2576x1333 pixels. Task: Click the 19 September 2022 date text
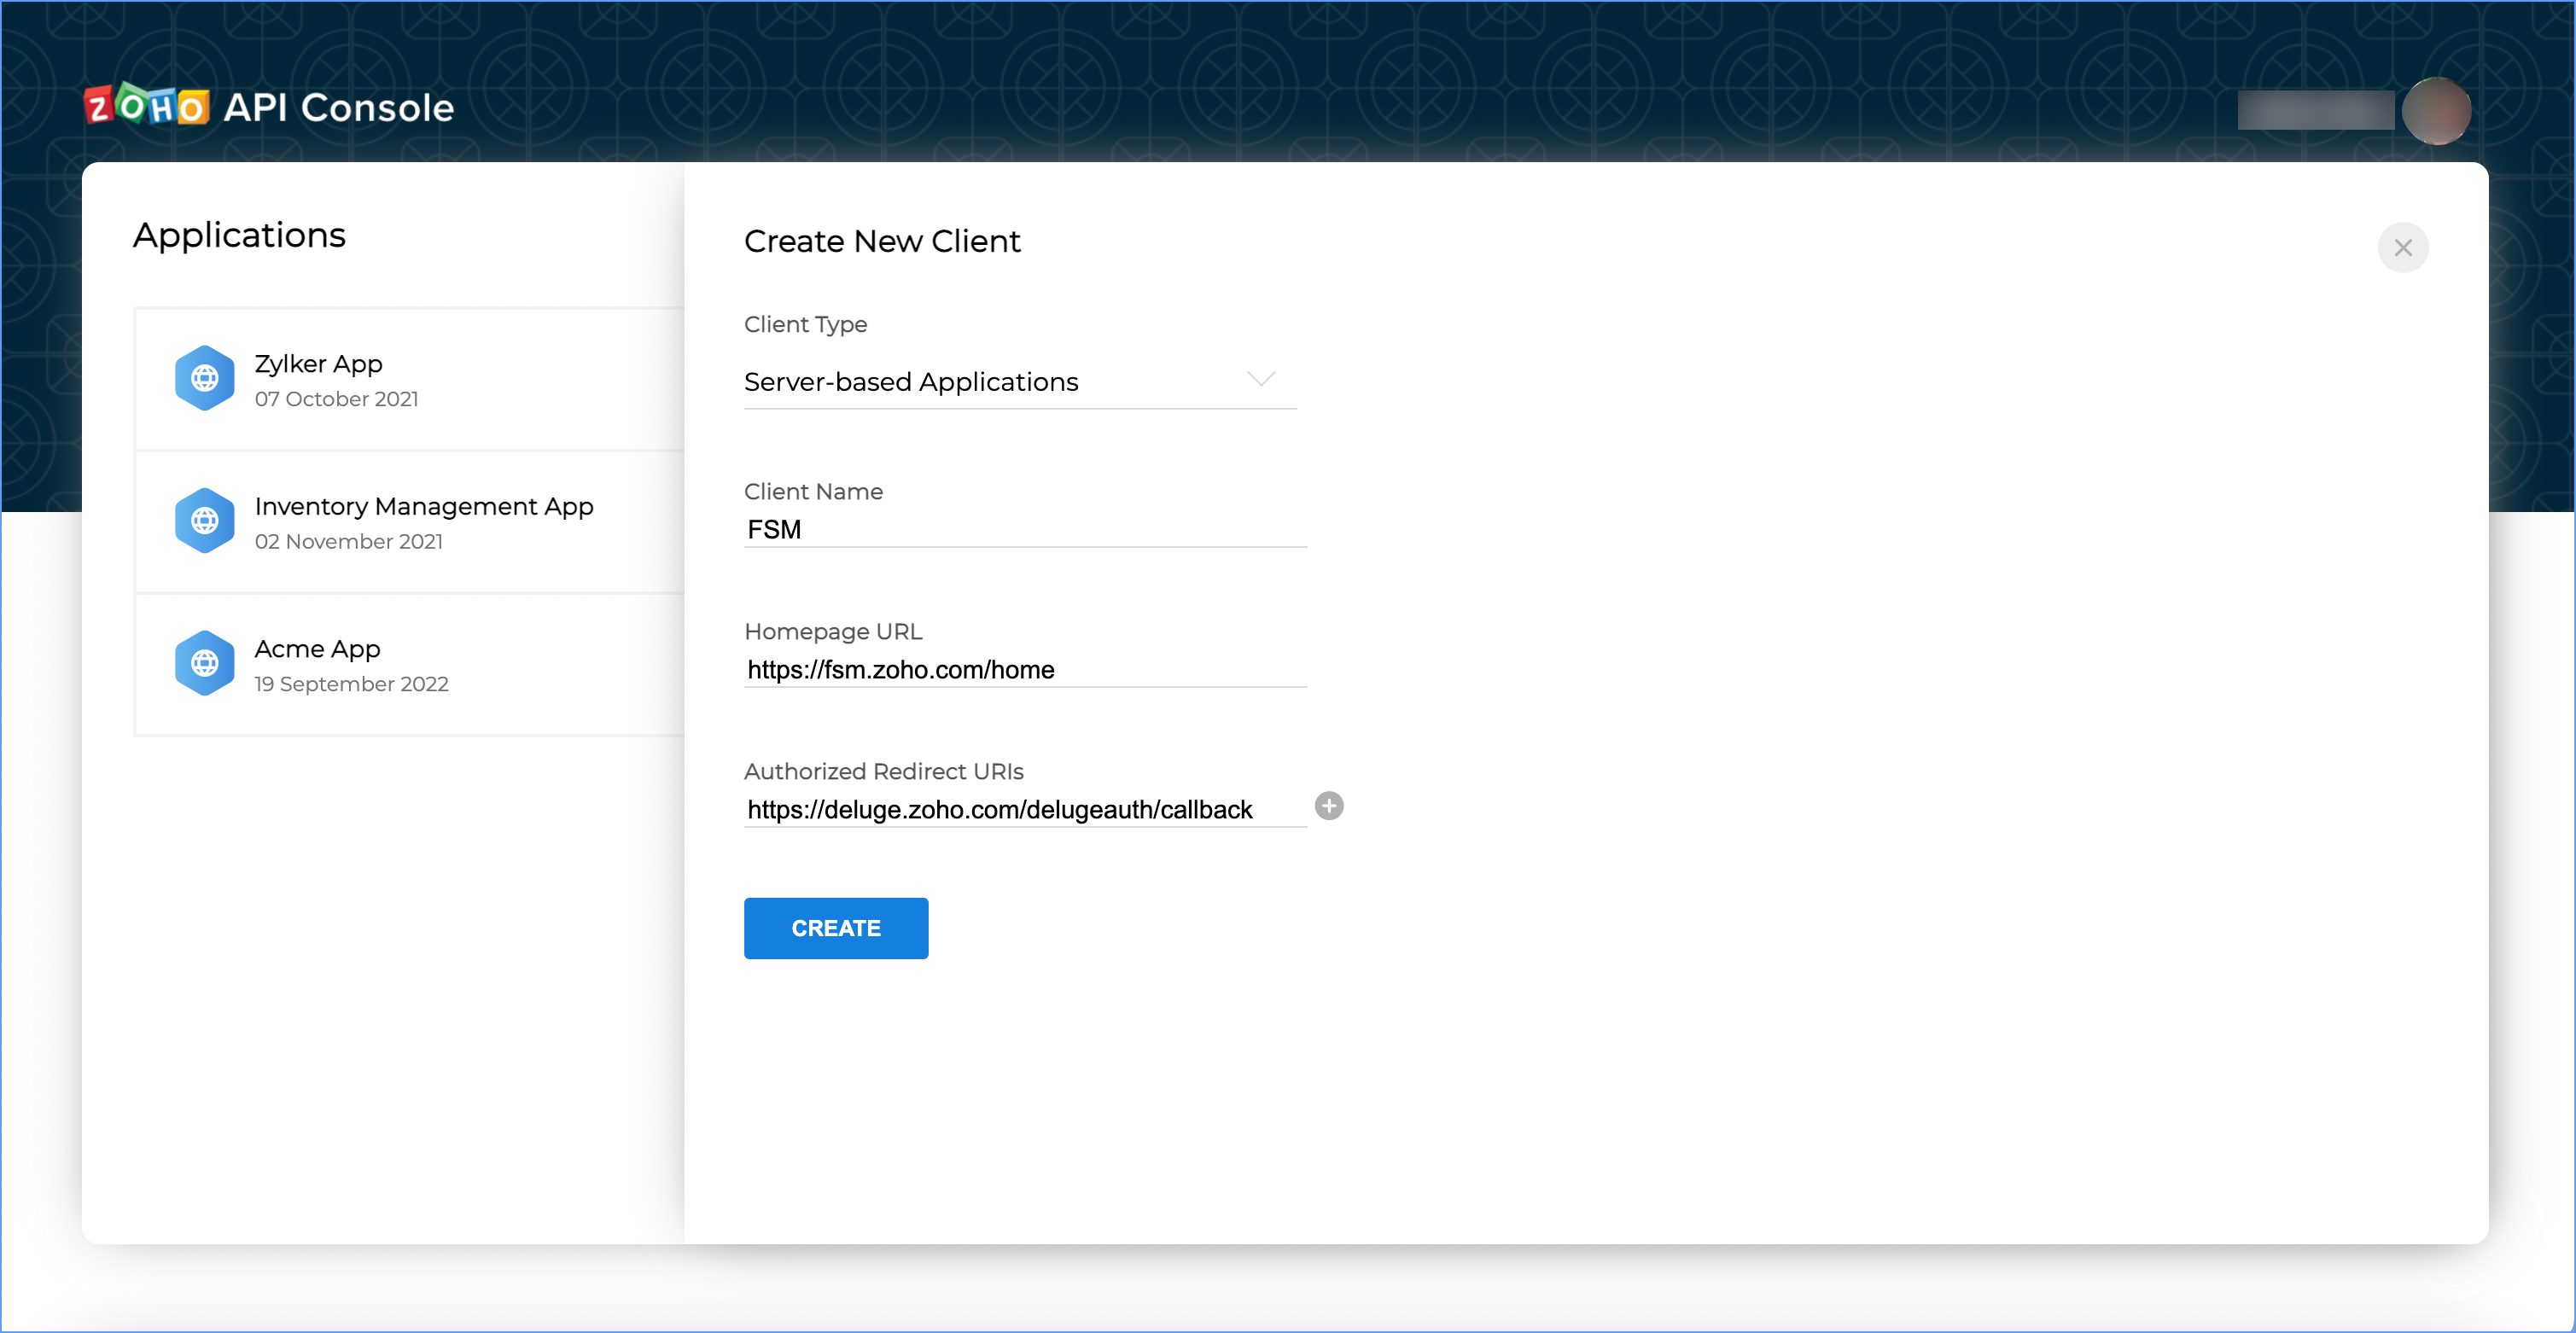point(351,684)
